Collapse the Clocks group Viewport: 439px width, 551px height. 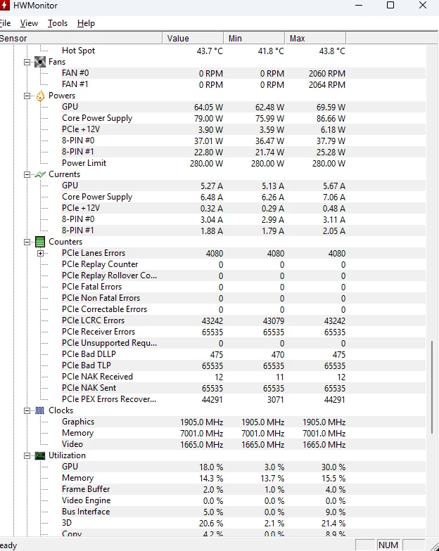27,410
